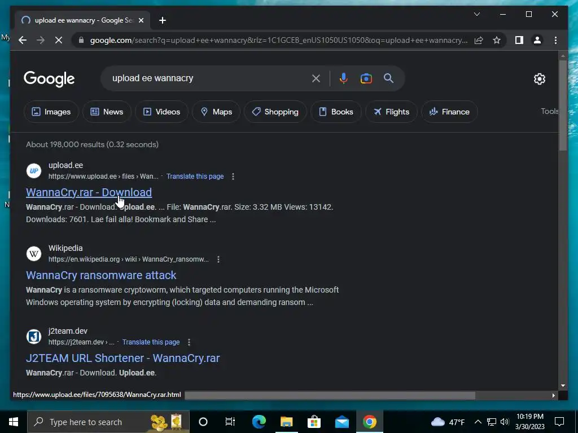Screen dimensions: 578x433
Task: Click the Windows taskbar search box
Action: click(x=108, y=422)
